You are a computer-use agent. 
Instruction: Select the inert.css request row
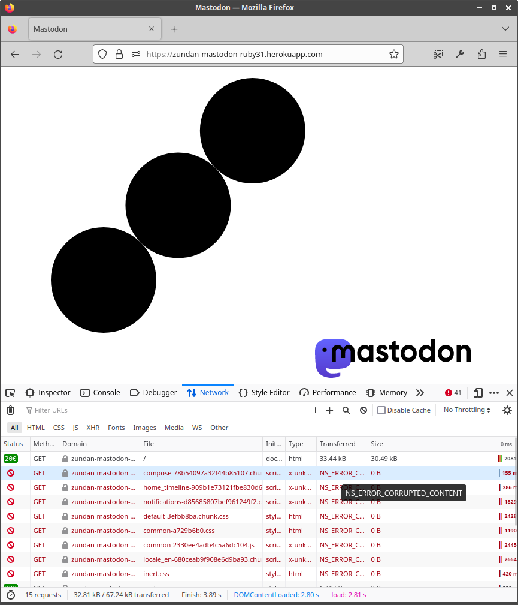coord(258,574)
